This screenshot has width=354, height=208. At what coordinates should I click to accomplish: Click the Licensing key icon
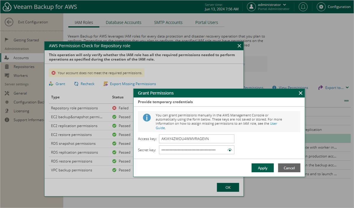tap(7, 111)
